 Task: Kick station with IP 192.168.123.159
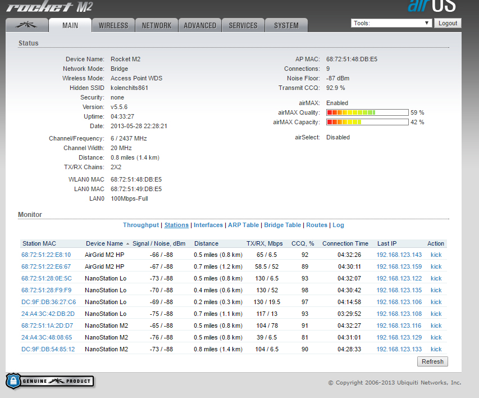436,267
